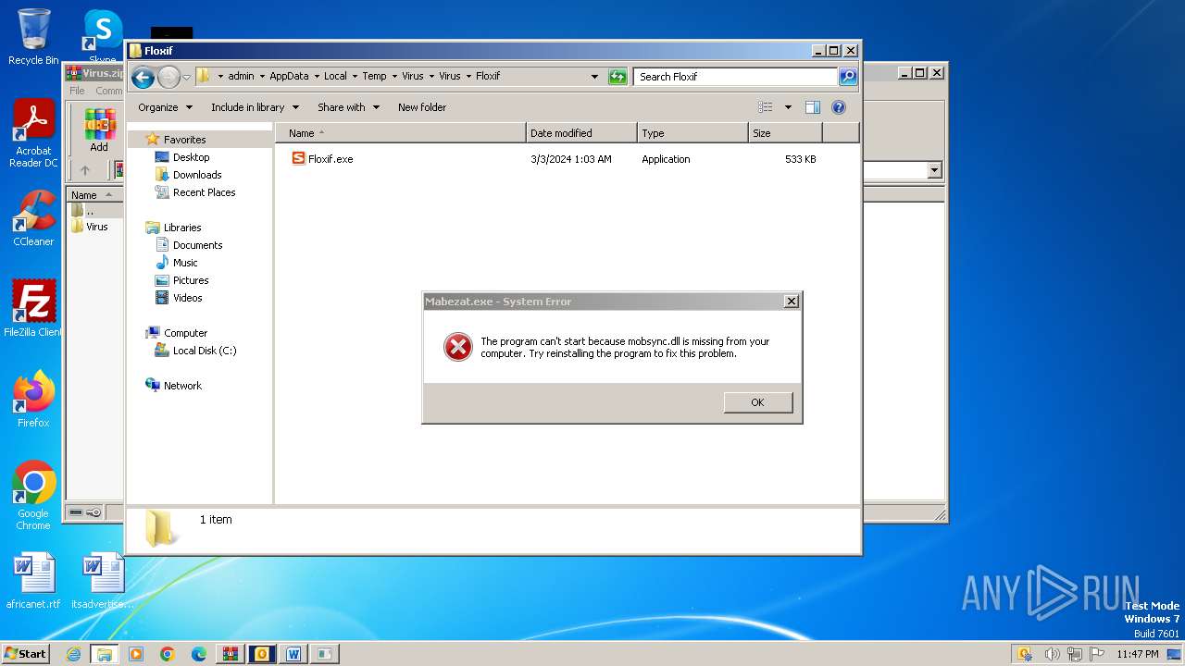1185x666 pixels.
Task: Open Microsoft Edge from the taskbar
Action: 199,654
